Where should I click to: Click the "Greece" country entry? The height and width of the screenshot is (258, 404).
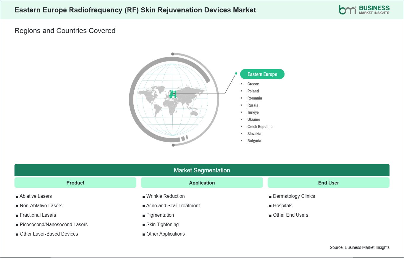pos(253,84)
